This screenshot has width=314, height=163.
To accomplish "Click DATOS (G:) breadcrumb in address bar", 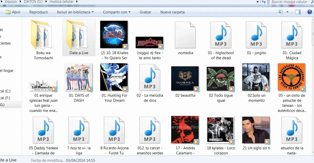I will [33, 2].
